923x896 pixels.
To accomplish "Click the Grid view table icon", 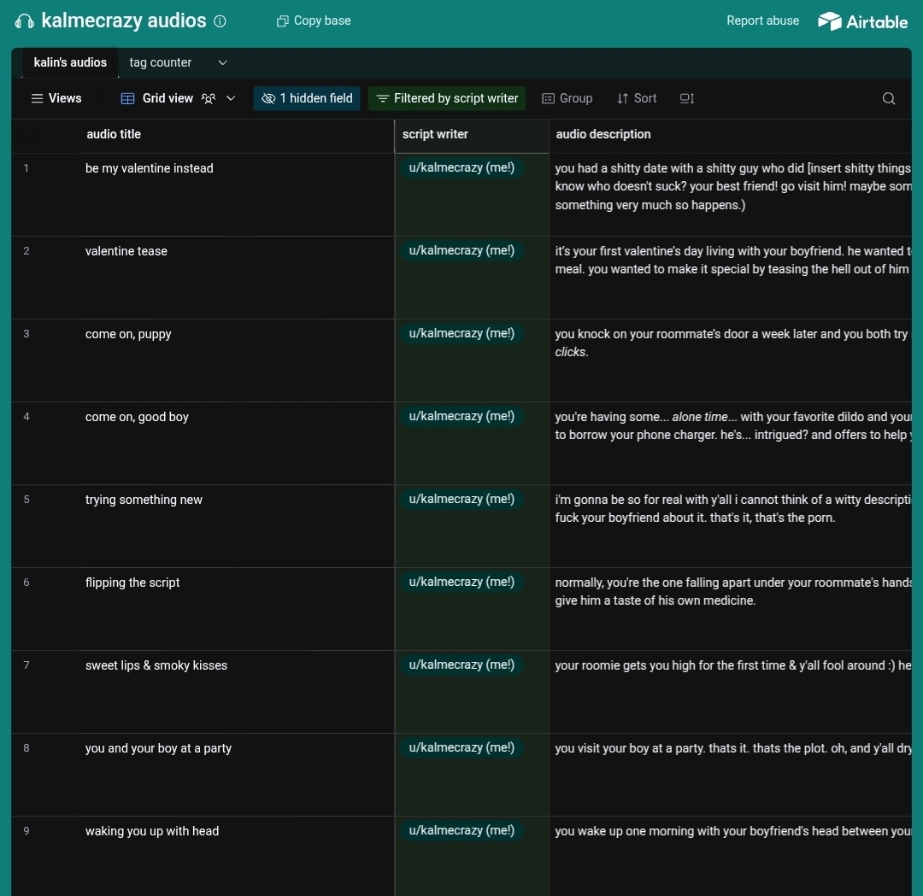I will click(127, 98).
